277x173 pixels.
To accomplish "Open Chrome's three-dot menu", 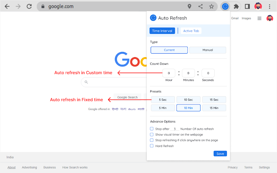I will 270,7.
